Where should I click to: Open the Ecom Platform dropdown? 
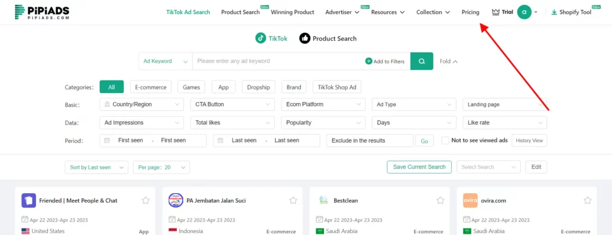[323, 104]
